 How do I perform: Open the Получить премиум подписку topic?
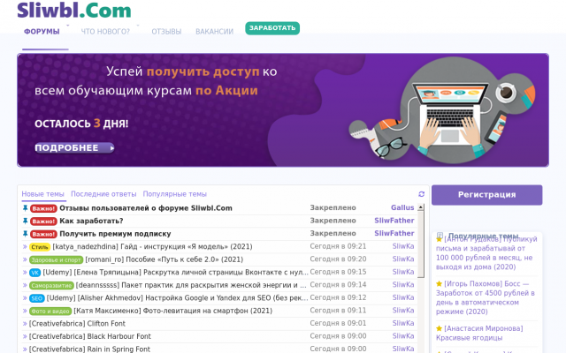click(115, 234)
